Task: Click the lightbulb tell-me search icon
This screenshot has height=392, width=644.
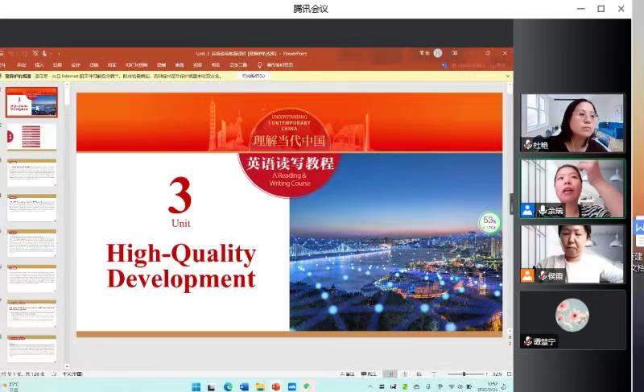Action: point(259,65)
